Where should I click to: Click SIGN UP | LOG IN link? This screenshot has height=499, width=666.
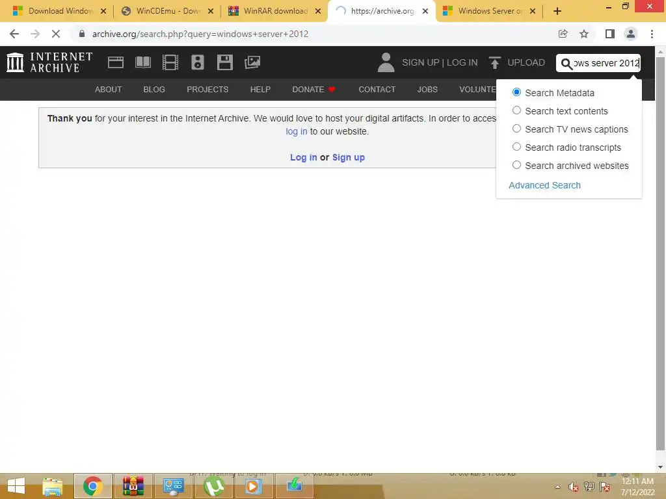pos(440,62)
